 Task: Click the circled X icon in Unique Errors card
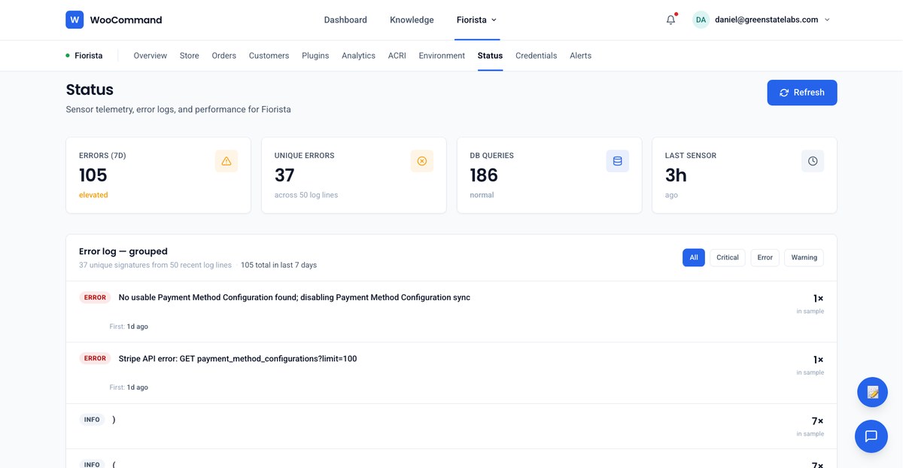421,161
